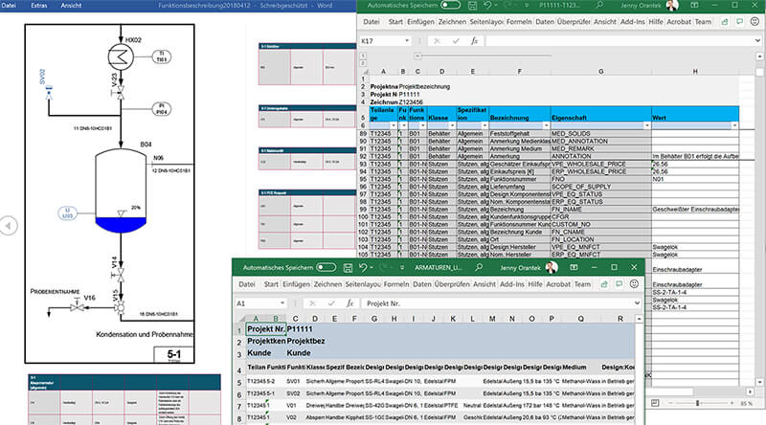The width and height of the screenshot is (766, 425).
Task: Toggle AutoSave in the ARMATUREN Excel window
Action: [x=326, y=268]
